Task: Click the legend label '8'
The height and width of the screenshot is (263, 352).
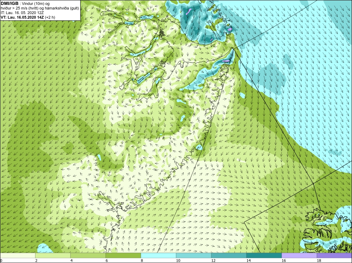Action: (142, 261)
